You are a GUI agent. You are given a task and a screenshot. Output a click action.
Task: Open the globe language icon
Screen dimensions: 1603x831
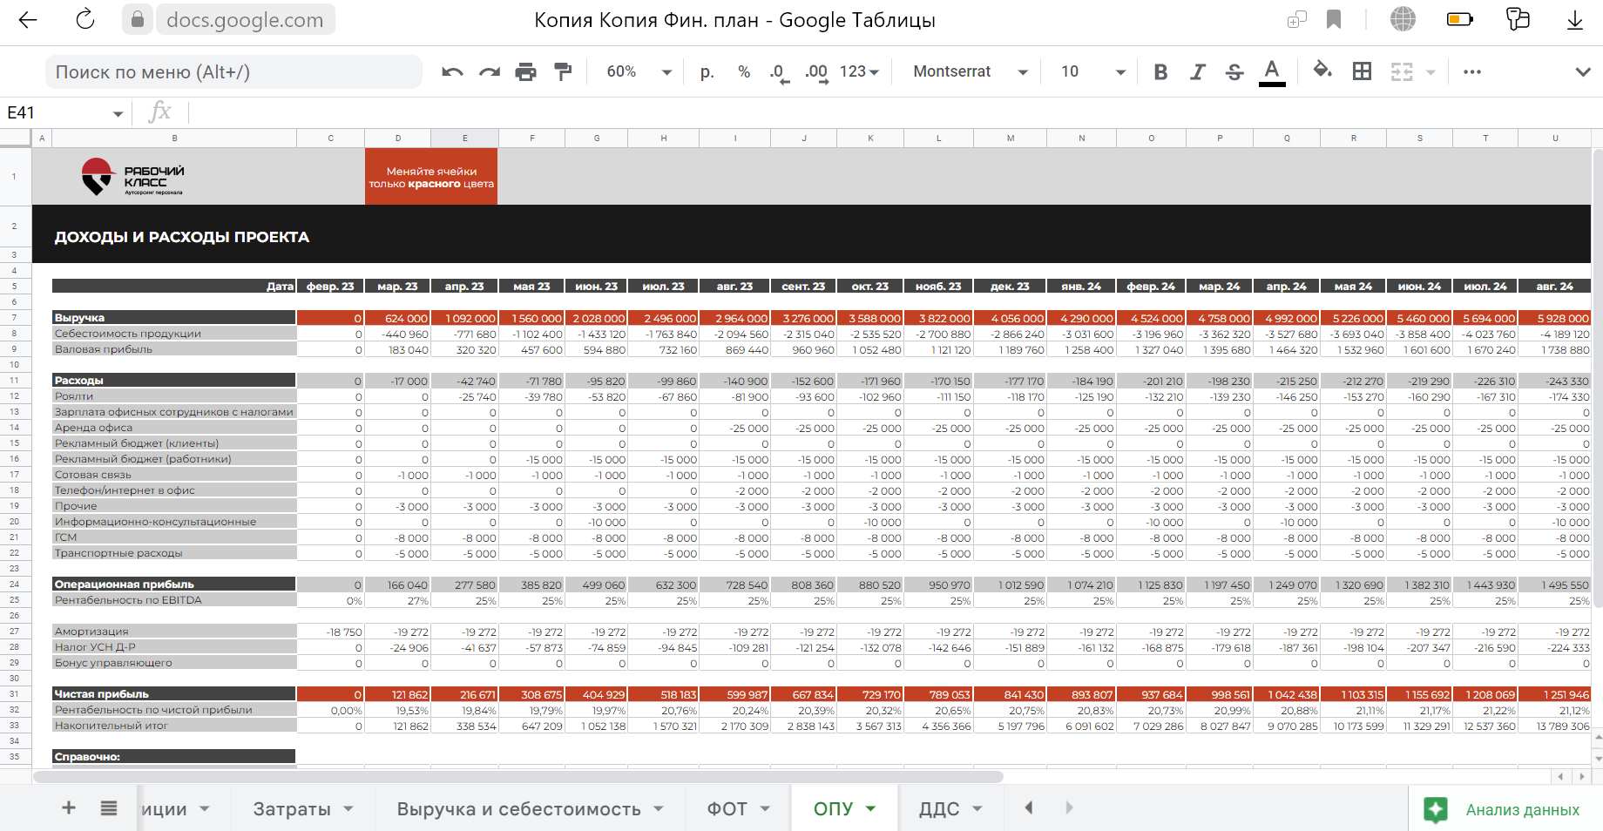click(1403, 19)
